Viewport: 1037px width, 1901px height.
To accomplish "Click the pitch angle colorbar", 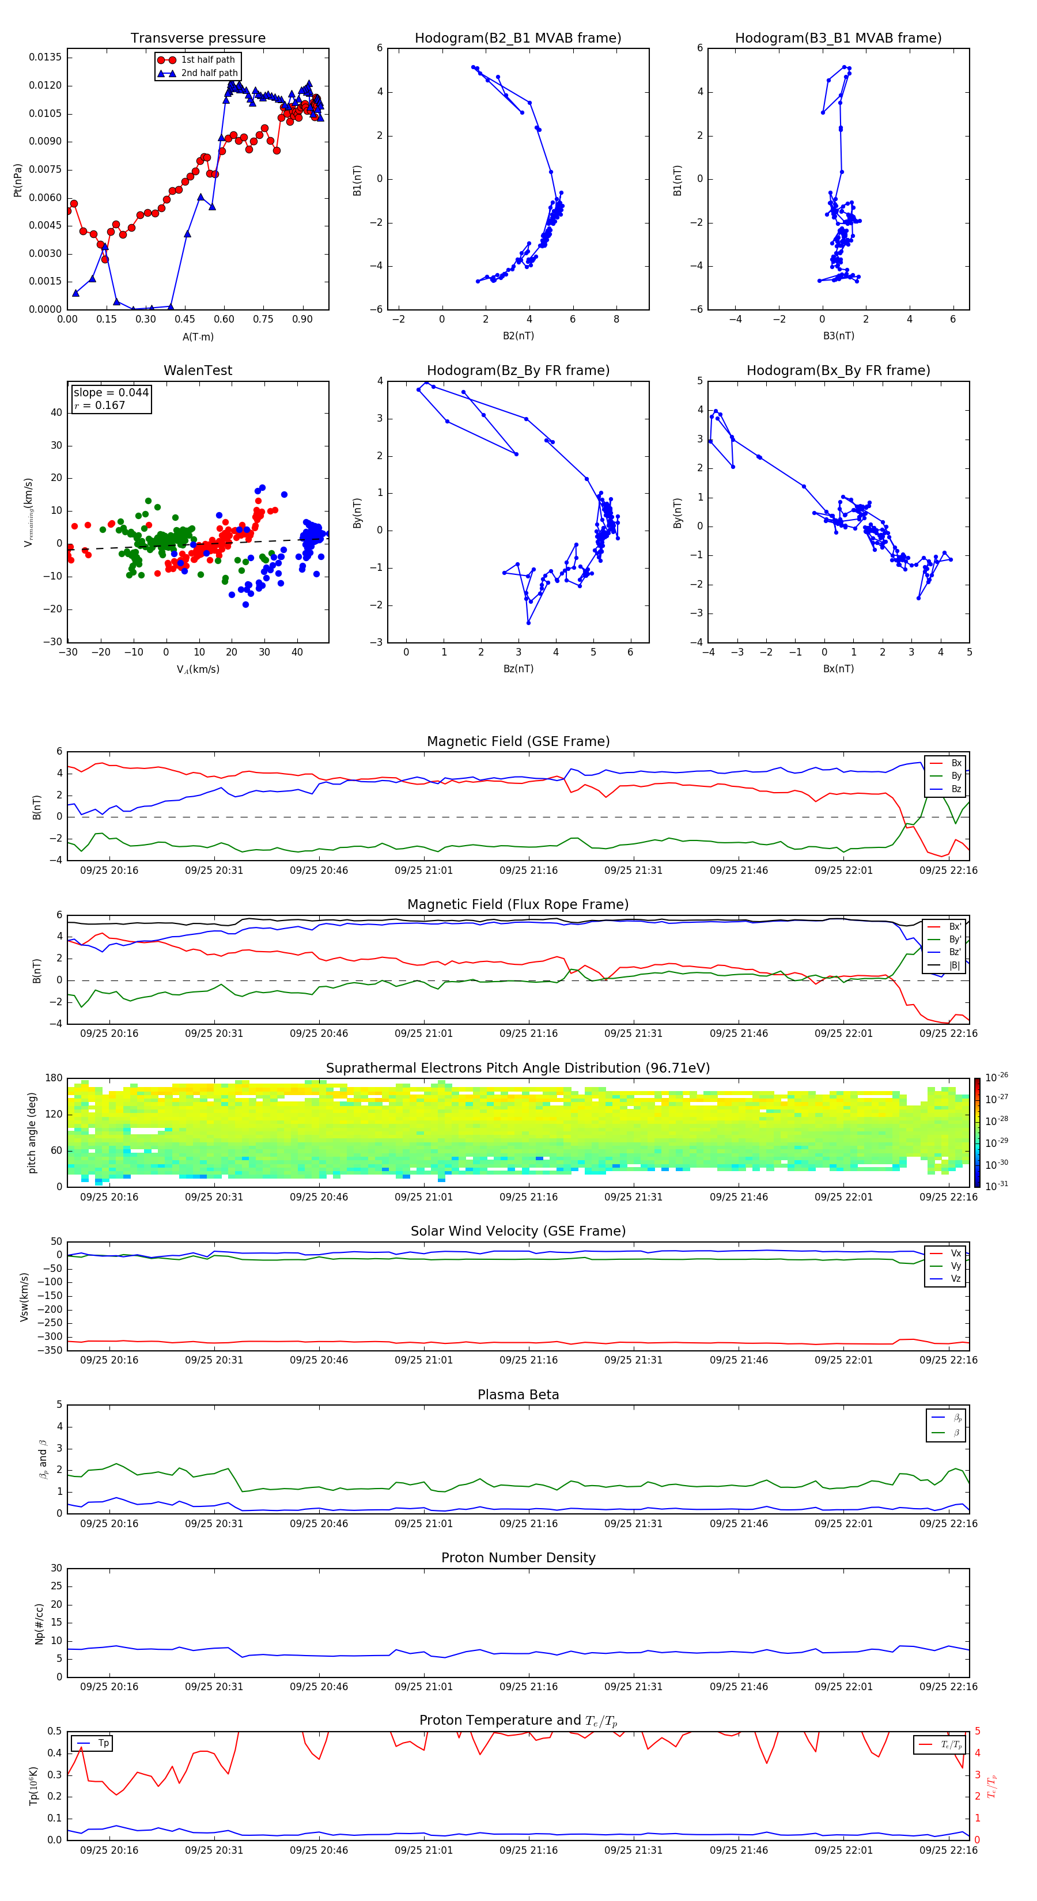I will 977,1133.
